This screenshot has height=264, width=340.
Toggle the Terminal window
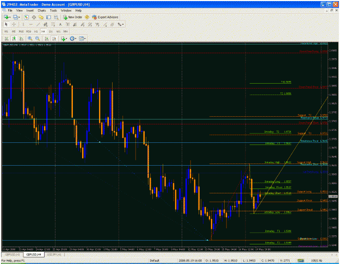(x=48, y=17)
